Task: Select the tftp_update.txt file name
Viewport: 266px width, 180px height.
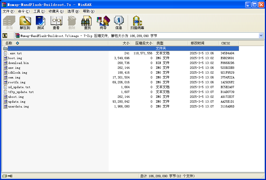Action: (21, 92)
